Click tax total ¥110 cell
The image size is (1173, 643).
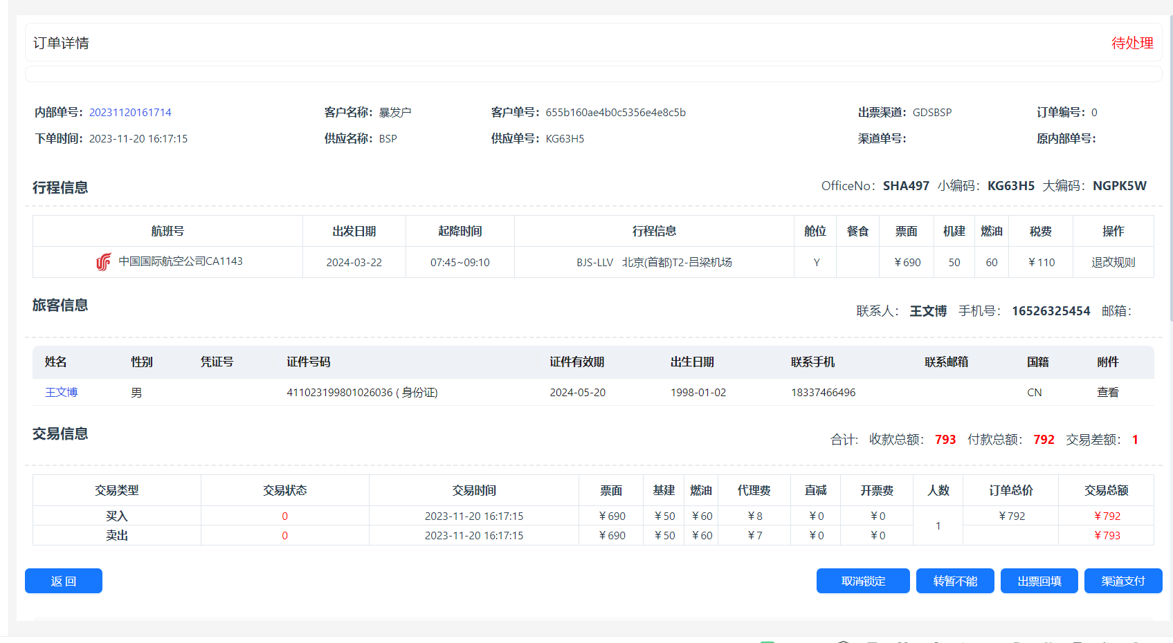pyautogui.click(x=1042, y=262)
